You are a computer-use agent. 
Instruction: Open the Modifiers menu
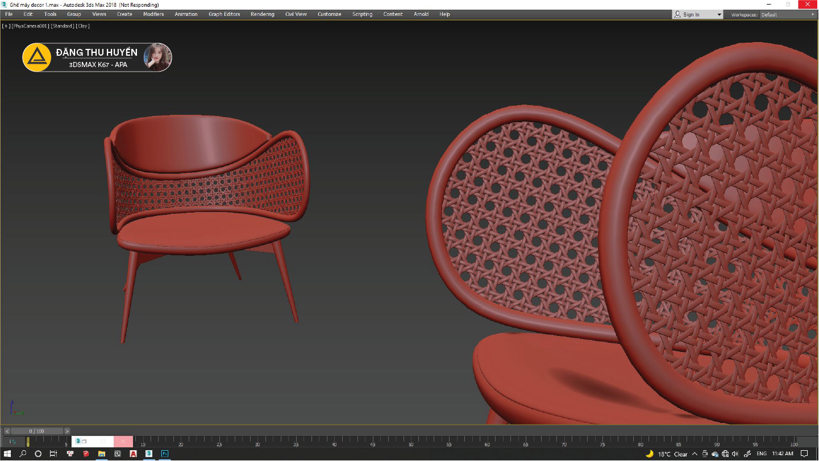(153, 14)
